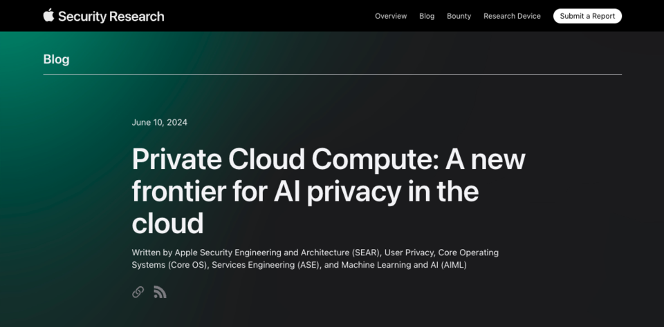Open the Security Research home title

click(x=111, y=16)
